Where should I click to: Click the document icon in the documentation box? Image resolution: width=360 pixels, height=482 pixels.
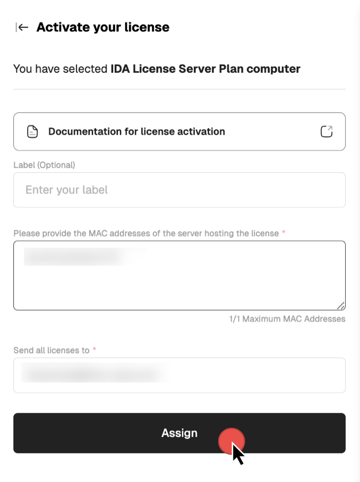33,132
